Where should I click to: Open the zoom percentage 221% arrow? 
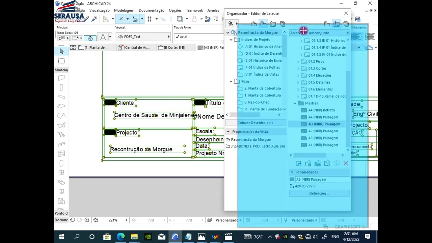[126, 220]
